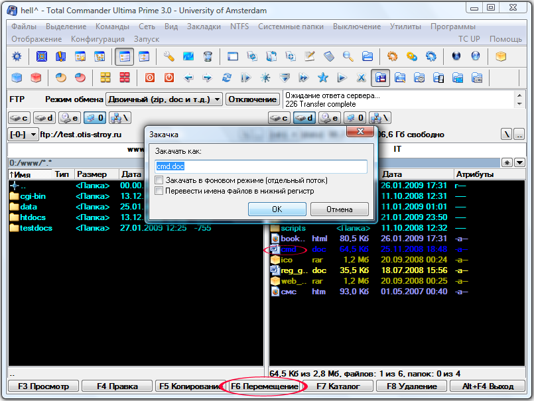Click F8 Удаление button

[412, 386]
